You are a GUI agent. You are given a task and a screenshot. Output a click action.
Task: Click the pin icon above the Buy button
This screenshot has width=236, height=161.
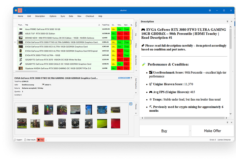227,122
